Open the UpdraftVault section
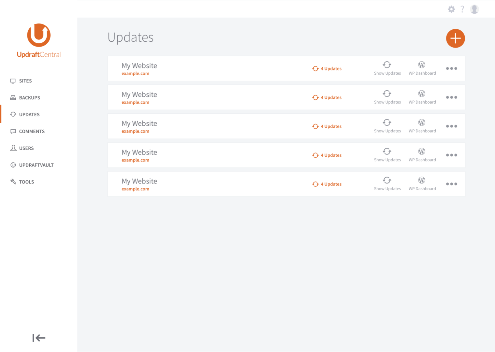495x352 pixels. (x=36, y=165)
